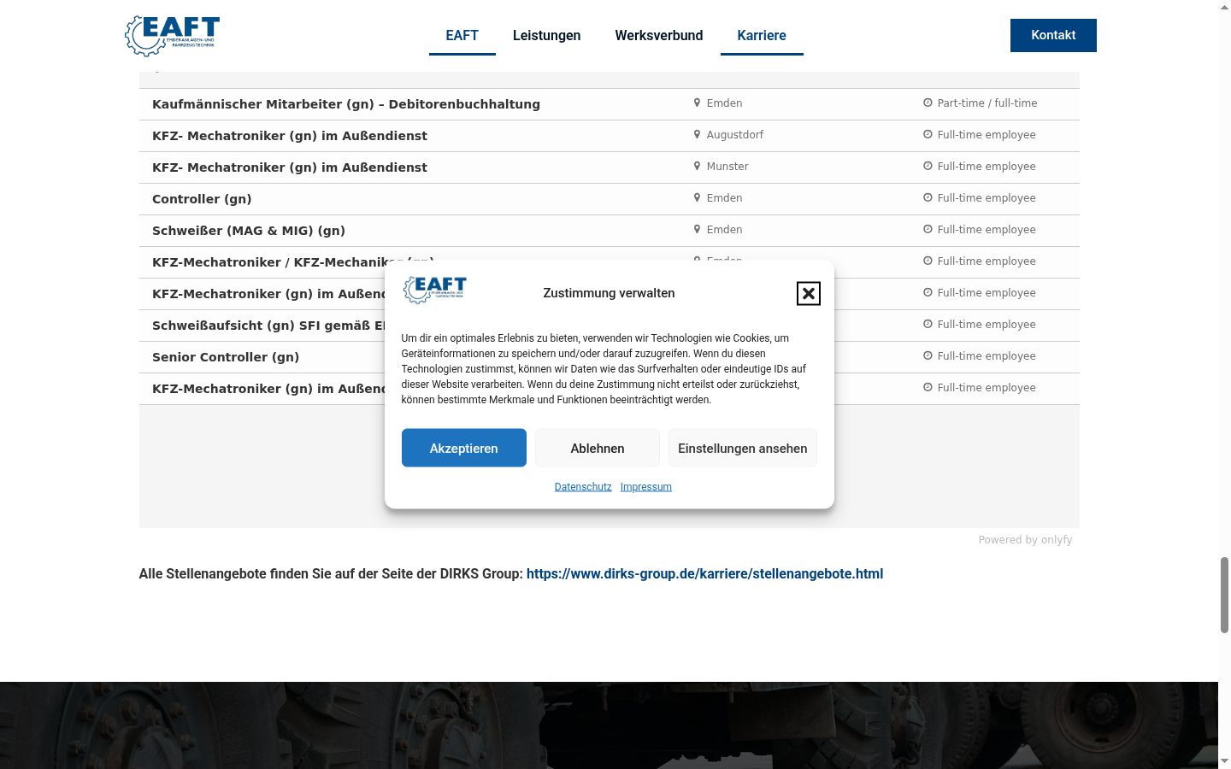
Task: Open the KFZ-Mechatroniker / KFZ-Mechaniker job listing
Action: (268, 261)
